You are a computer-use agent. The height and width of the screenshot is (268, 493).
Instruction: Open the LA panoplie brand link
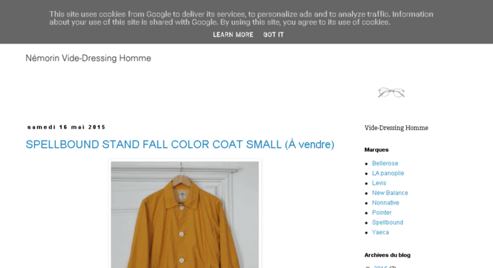[388, 173]
